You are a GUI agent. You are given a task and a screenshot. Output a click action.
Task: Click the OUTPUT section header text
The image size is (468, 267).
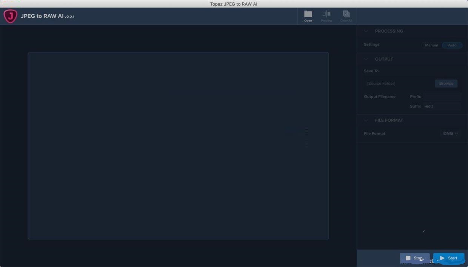pyautogui.click(x=384, y=59)
